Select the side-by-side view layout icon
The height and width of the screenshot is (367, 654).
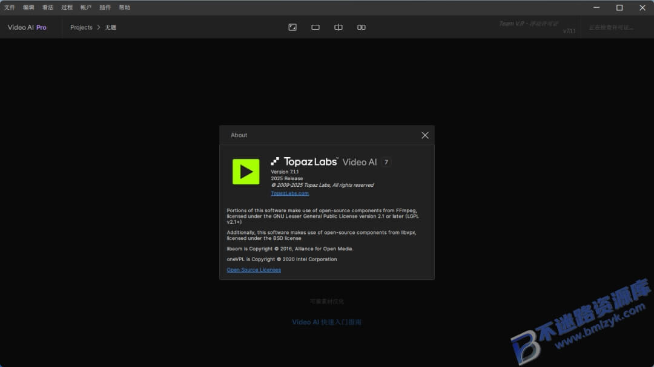coord(361,27)
